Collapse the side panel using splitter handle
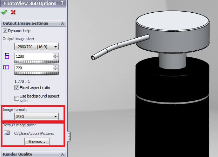This screenshot has height=157, width=218. (69, 136)
